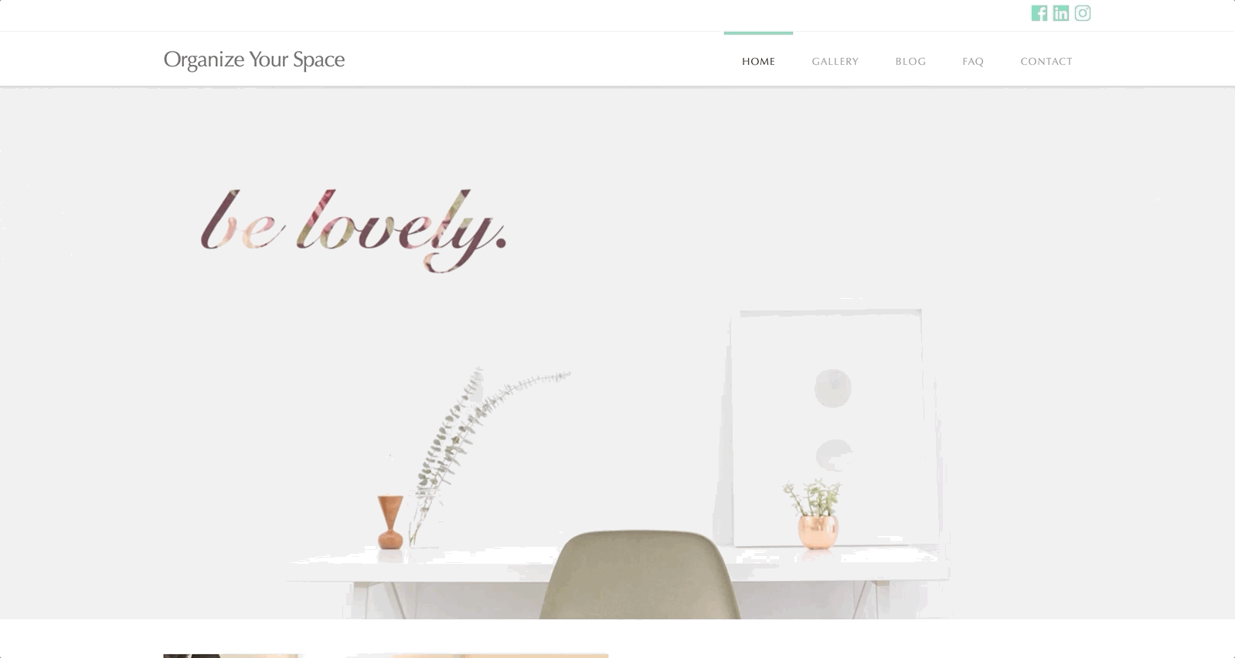This screenshot has width=1235, height=658.
Task: Open the Facebook social icon
Action: [1039, 13]
